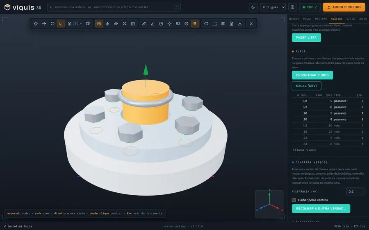Select the dial diameter measure tool

[x=161, y=23]
